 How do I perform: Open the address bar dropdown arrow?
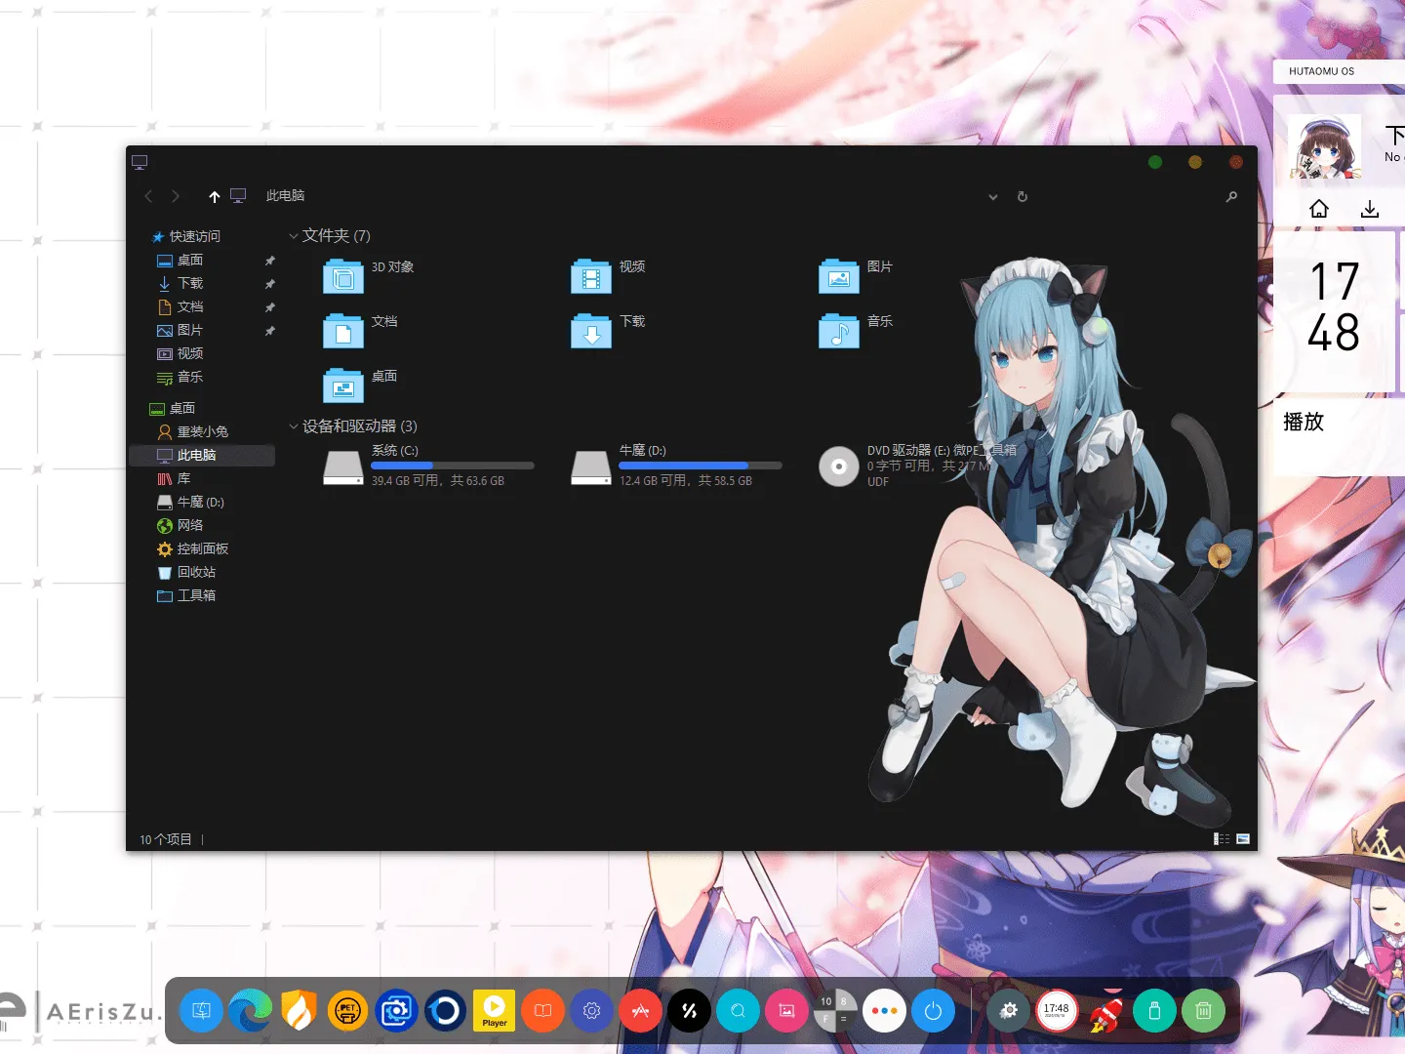click(993, 197)
